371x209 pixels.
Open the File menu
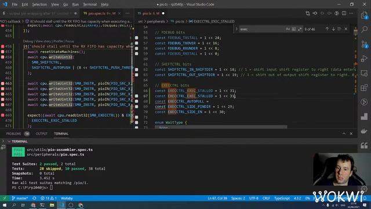[14, 5]
